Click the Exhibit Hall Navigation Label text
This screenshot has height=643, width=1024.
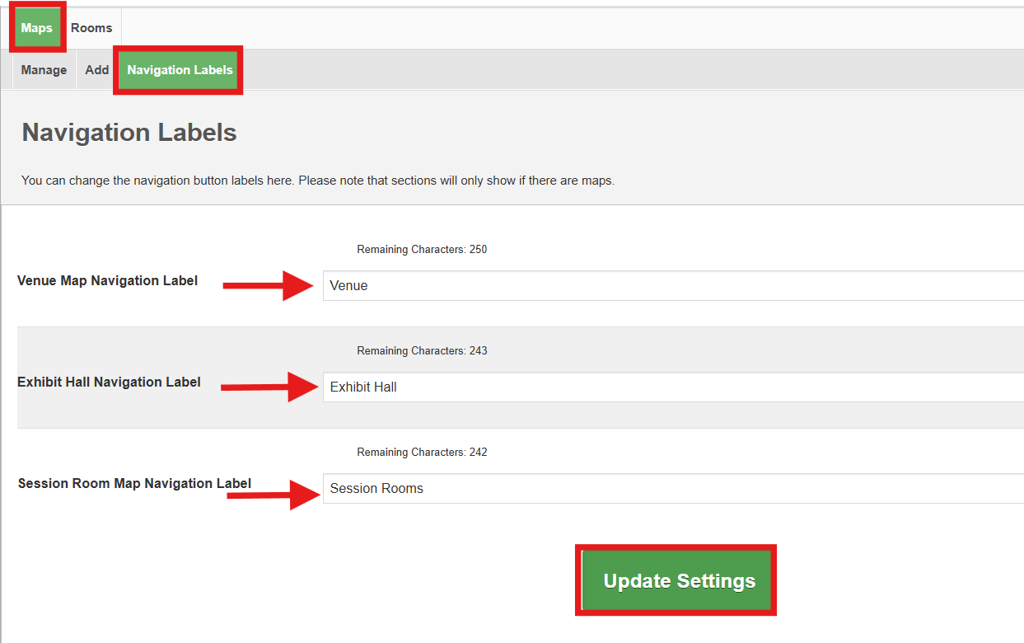coord(109,383)
